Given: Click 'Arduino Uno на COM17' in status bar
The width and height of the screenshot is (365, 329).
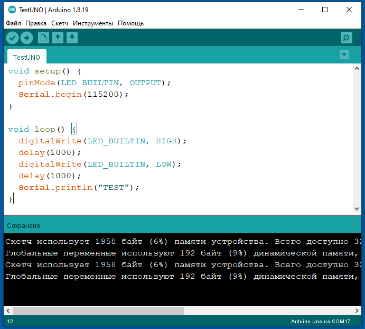Looking at the screenshot, I should (x=321, y=322).
